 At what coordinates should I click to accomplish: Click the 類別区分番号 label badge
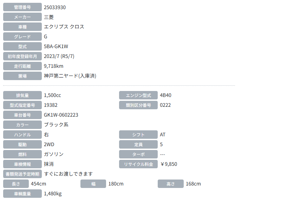pyautogui.click(x=138, y=105)
